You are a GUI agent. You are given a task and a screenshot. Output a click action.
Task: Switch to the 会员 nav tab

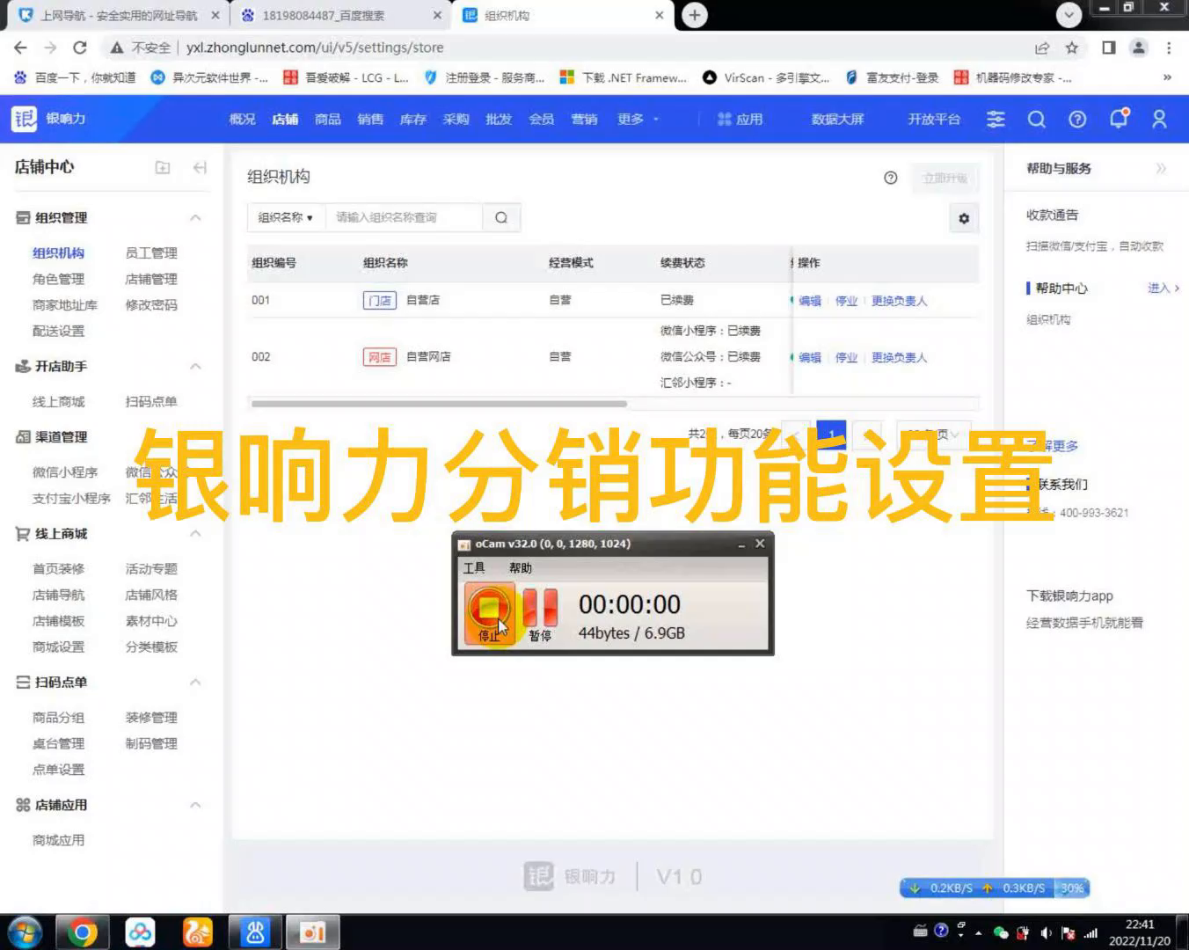[x=542, y=119]
